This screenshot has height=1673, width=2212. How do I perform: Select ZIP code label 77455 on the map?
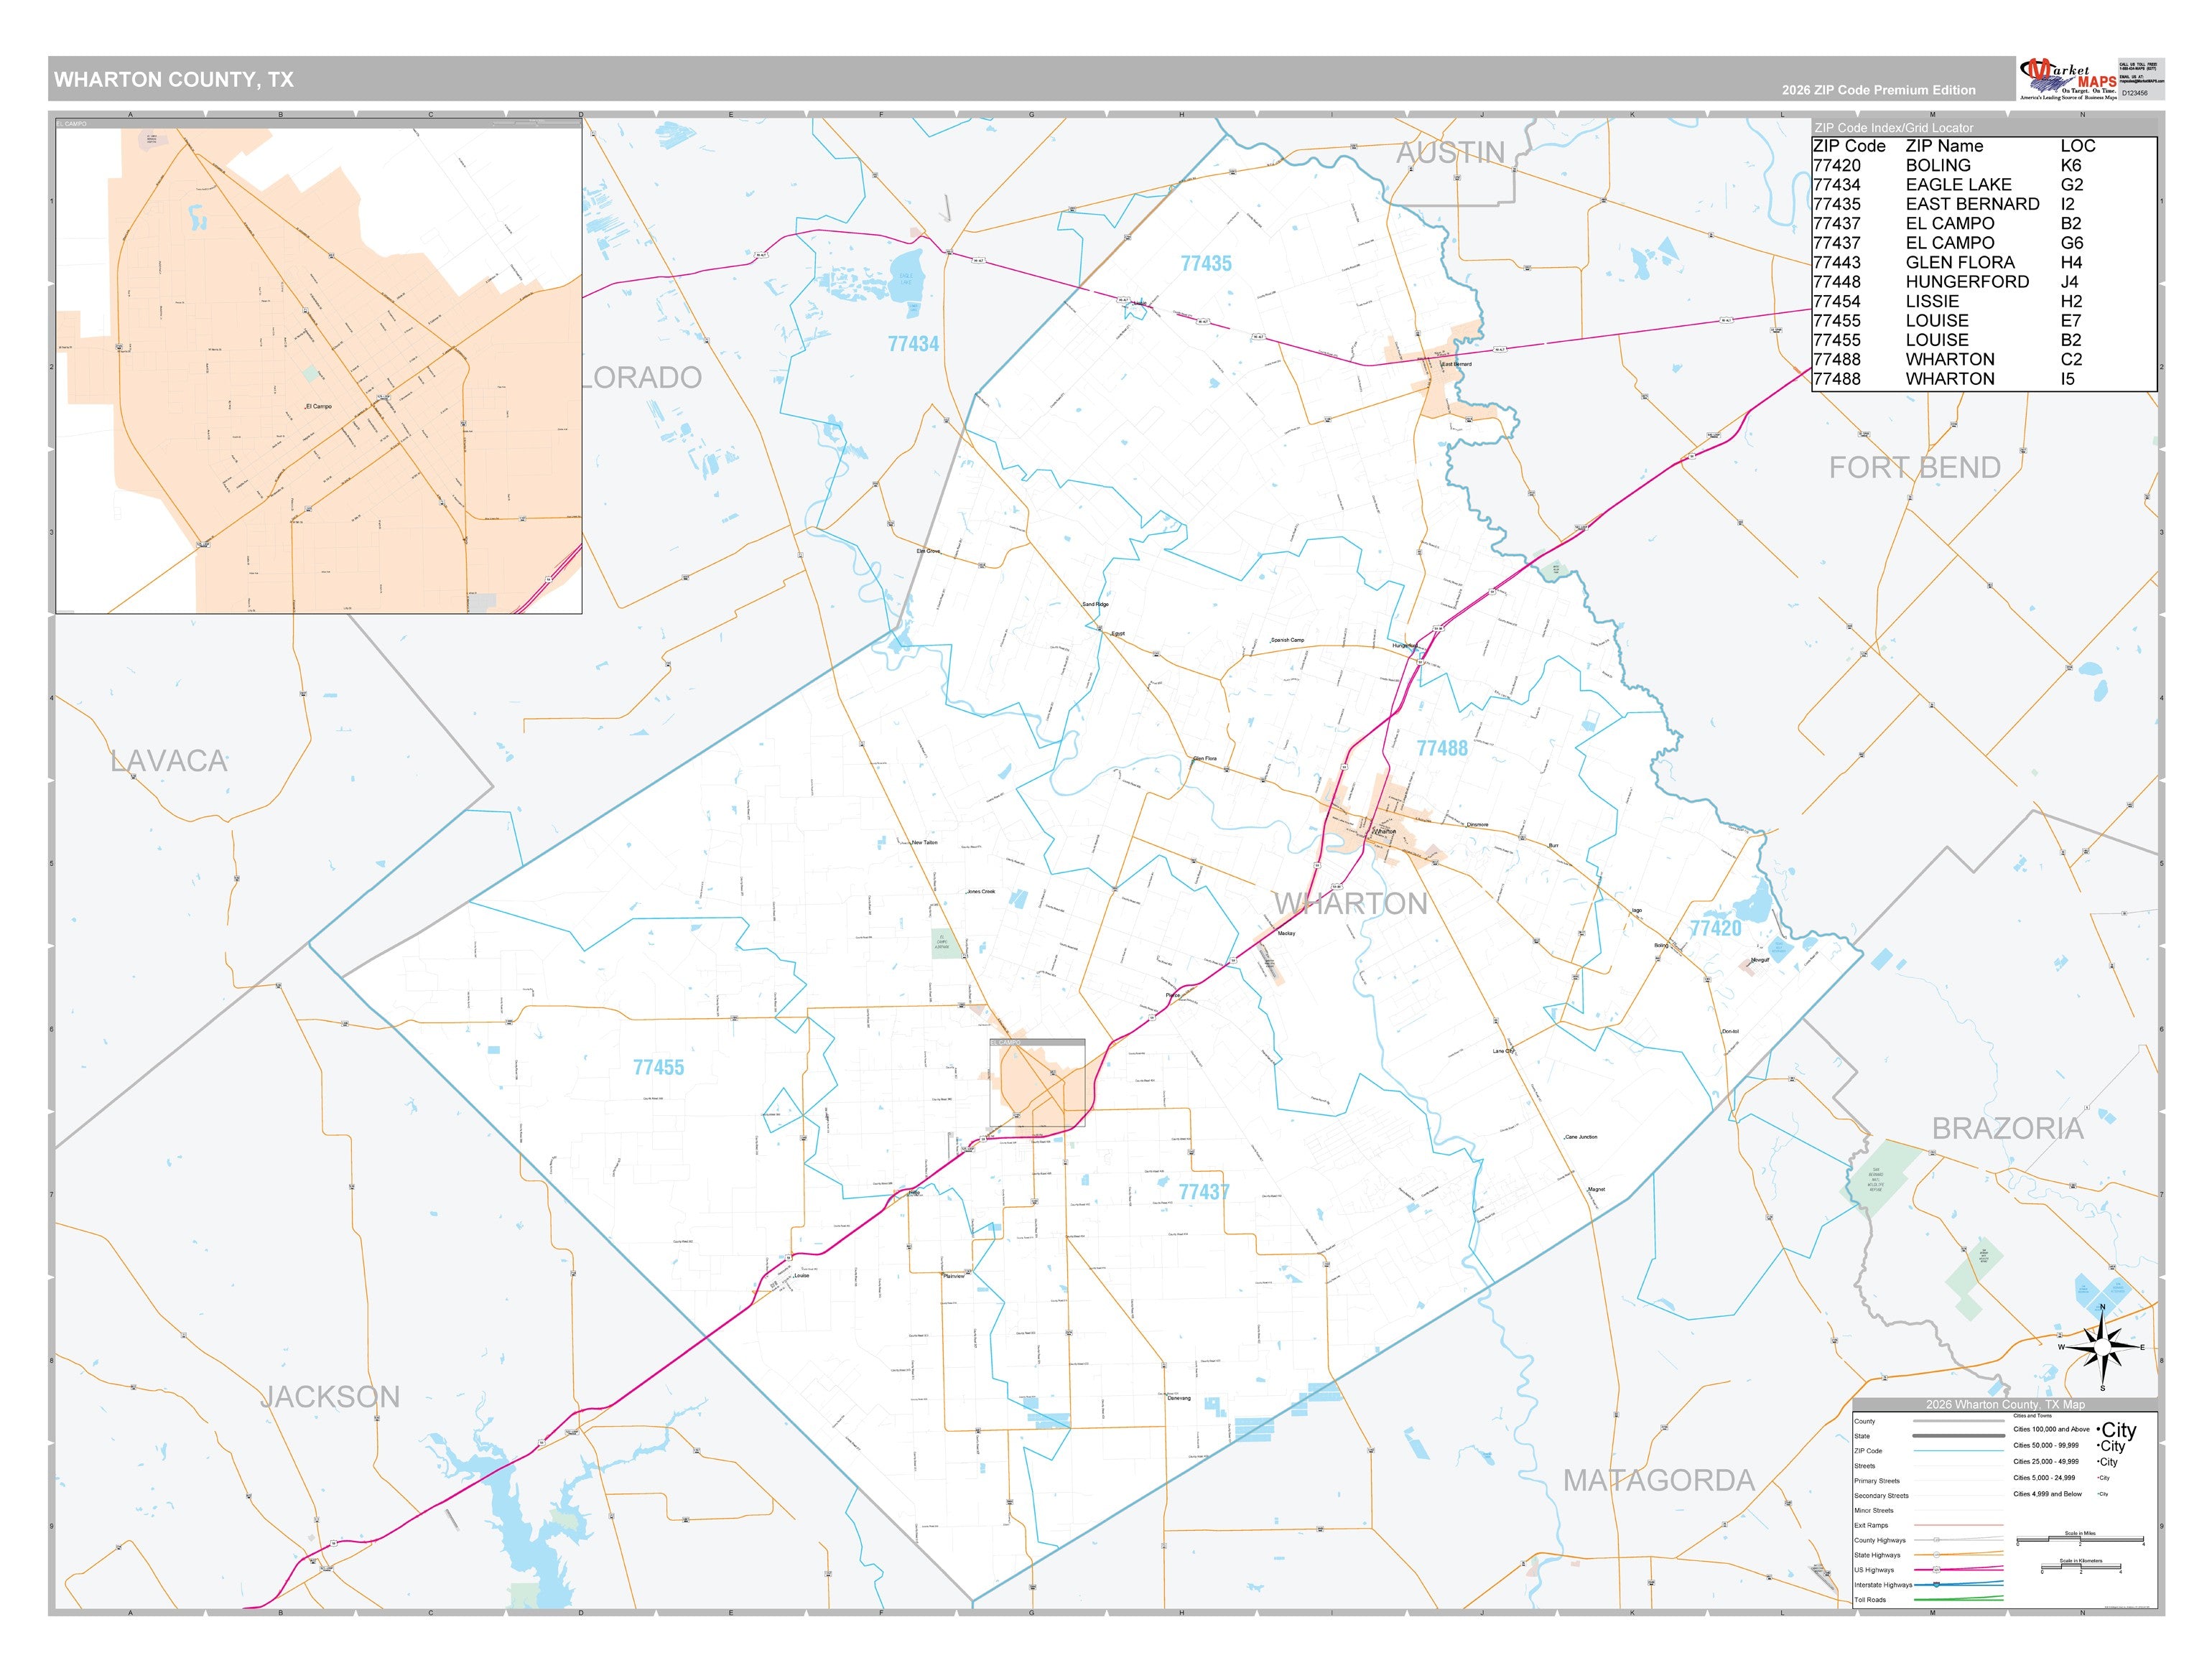(x=658, y=1068)
